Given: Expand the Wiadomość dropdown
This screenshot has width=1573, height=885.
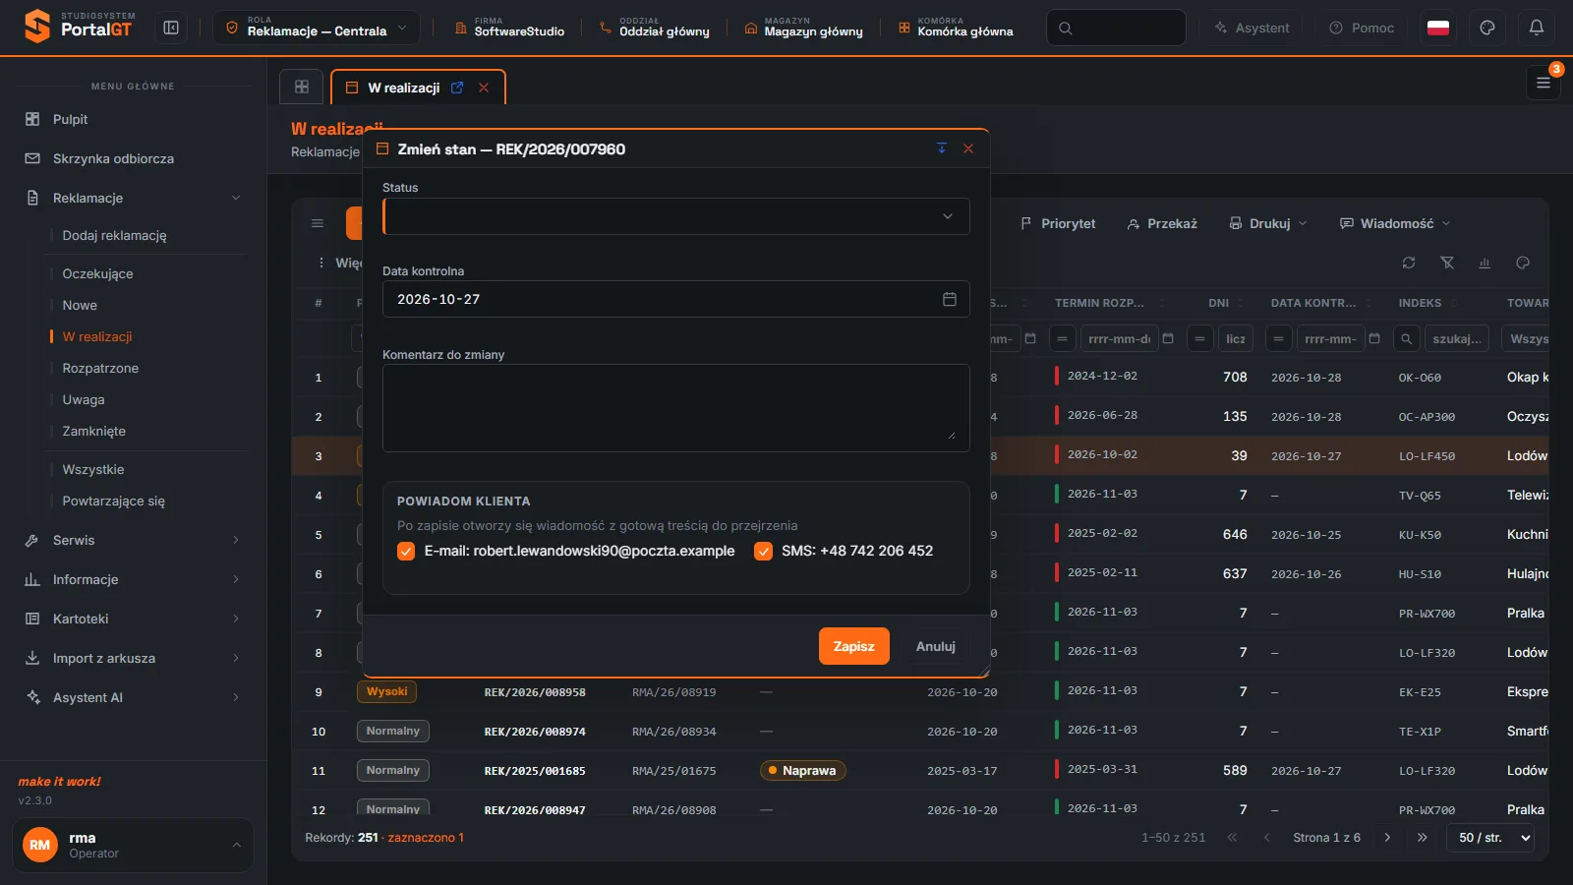Looking at the screenshot, I should pos(1395,223).
